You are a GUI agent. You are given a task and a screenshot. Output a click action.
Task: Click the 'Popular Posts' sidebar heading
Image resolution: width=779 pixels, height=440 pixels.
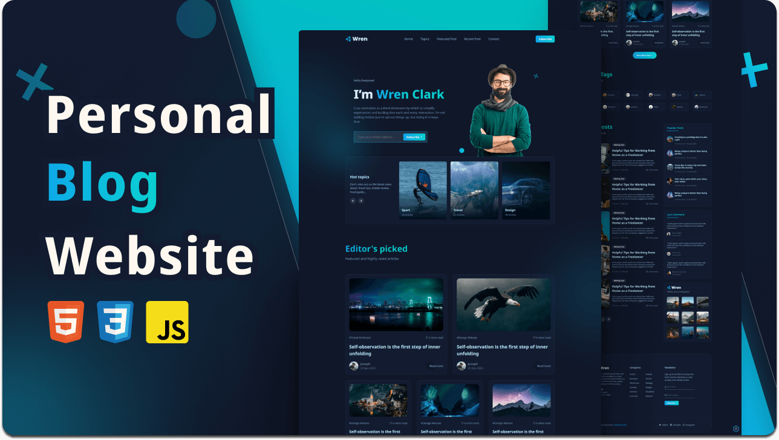675,128
